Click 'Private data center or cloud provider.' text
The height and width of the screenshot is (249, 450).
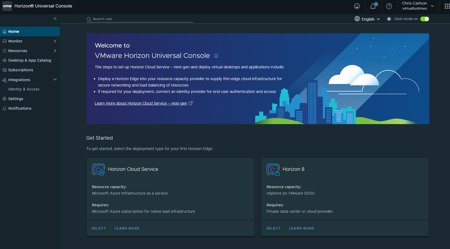coord(300,211)
